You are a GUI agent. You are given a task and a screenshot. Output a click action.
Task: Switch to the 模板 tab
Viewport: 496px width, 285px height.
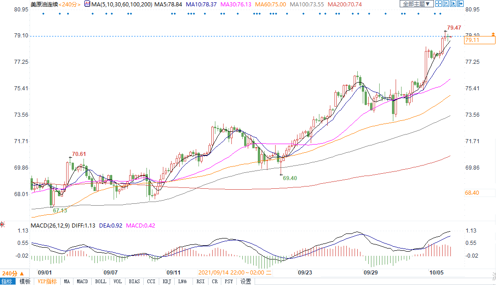click(25, 281)
